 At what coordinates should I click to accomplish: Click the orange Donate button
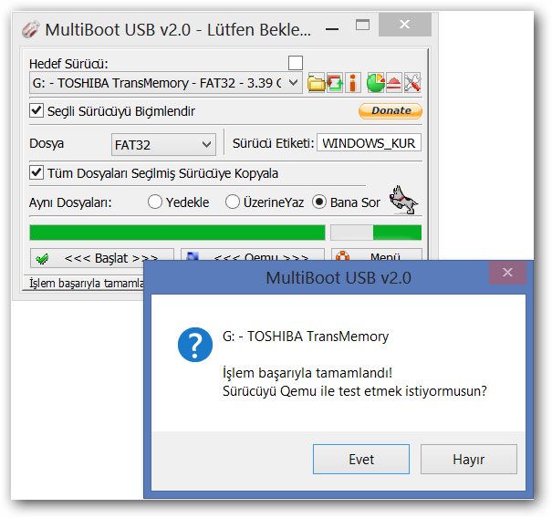[391, 111]
